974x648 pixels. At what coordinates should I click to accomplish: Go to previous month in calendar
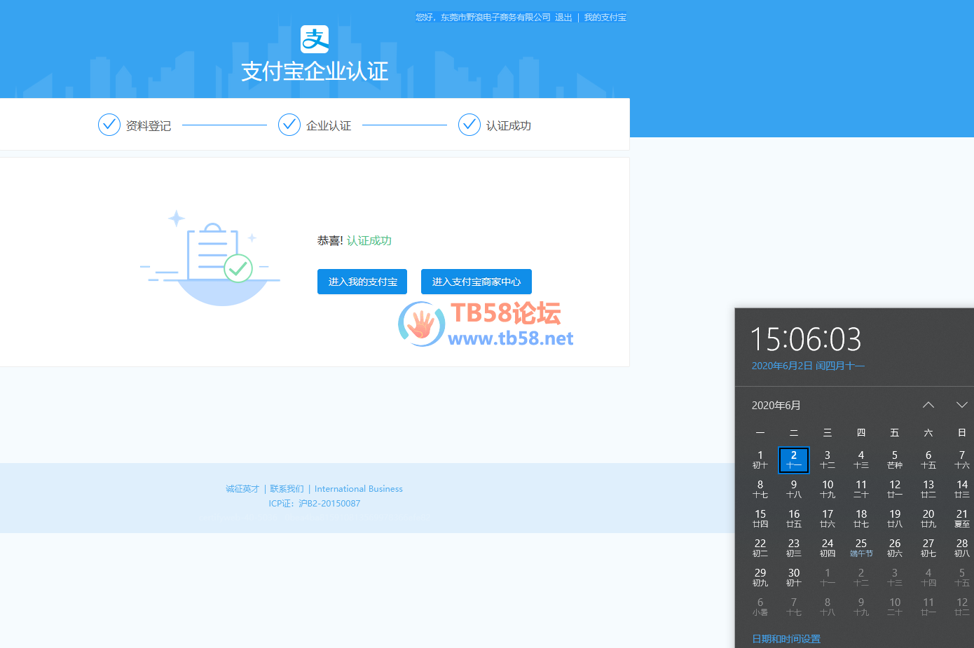pyautogui.click(x=928, y=405)
